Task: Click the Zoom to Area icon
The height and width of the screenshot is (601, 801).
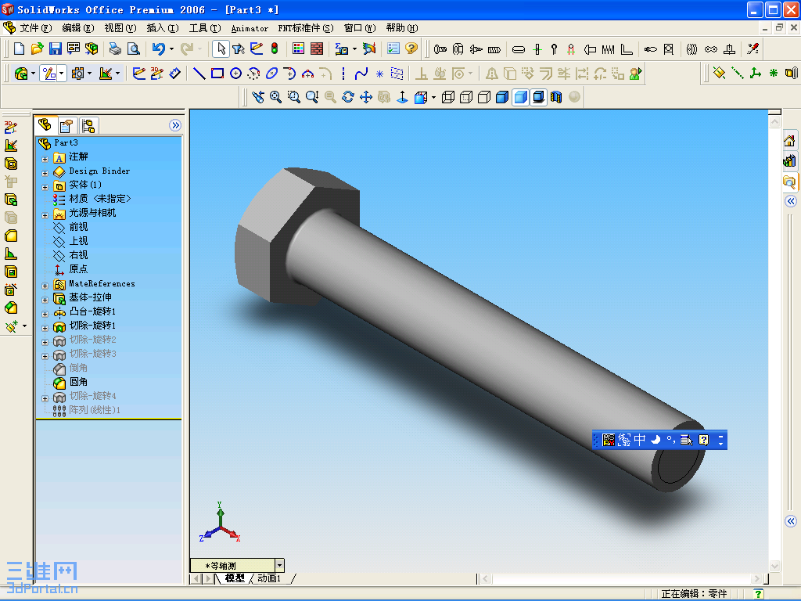Action: click(294, 97)
